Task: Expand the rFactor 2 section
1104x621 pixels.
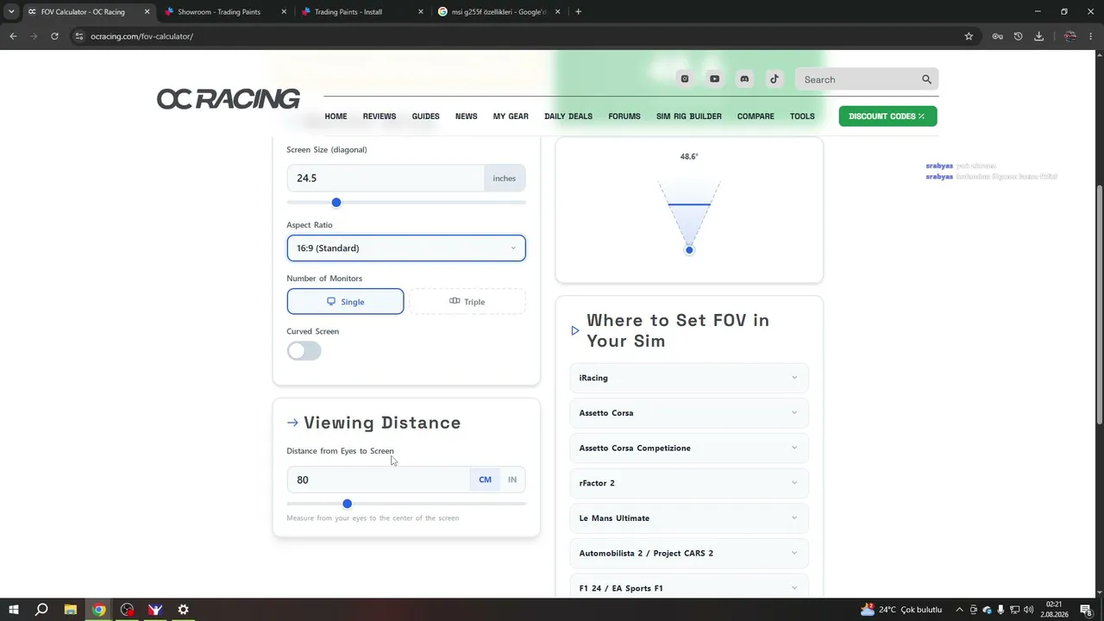Action: pos(689,483)
